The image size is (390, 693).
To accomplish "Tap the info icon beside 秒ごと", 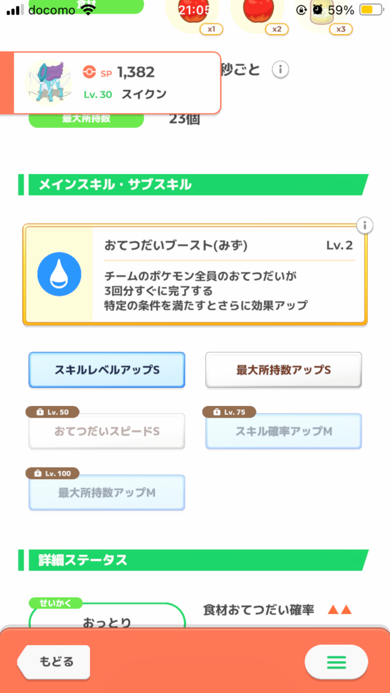I will [280, 70].
